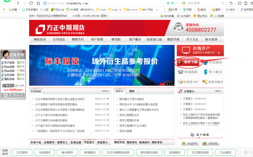The width and height of the screenshot is (253, 157).
Task: Click the 人才招聘 link
Action: pos(217,16)
